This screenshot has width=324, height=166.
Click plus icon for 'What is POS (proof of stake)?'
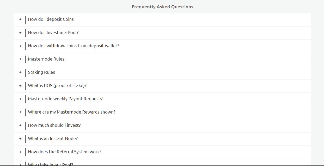20,86
